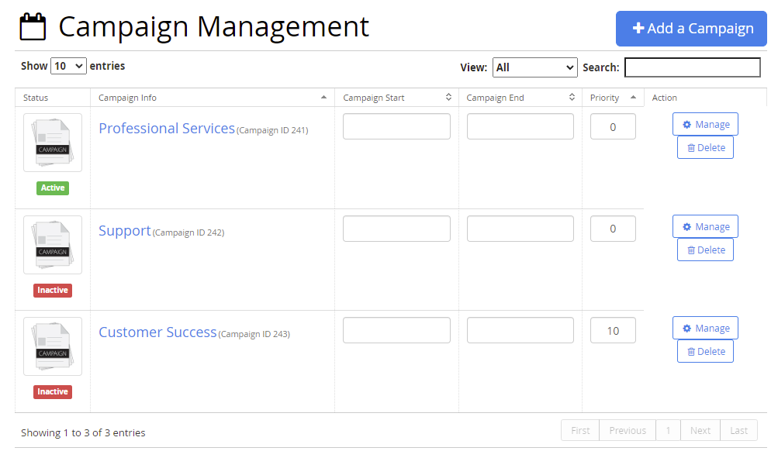
Task: Click the Support campaign document icon
Action: click(53, 245)
